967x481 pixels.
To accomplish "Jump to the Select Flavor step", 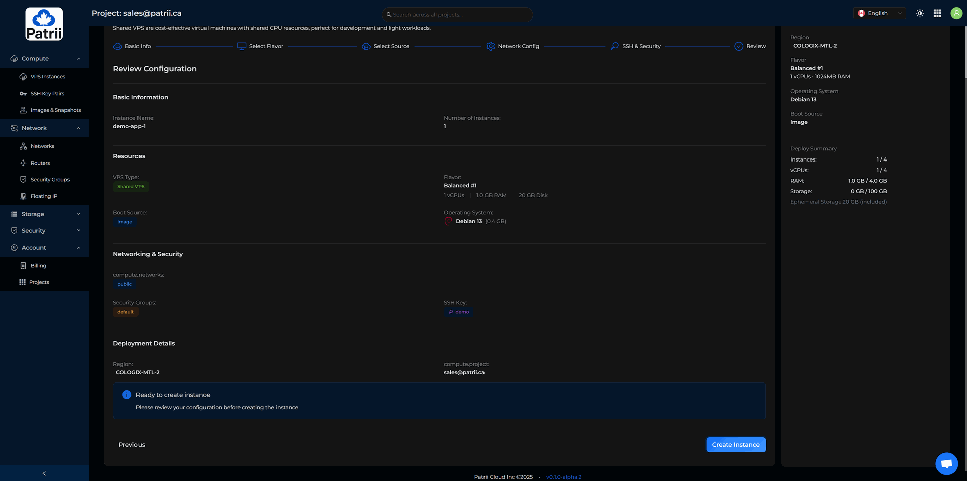I will click(x=260, y=46).
